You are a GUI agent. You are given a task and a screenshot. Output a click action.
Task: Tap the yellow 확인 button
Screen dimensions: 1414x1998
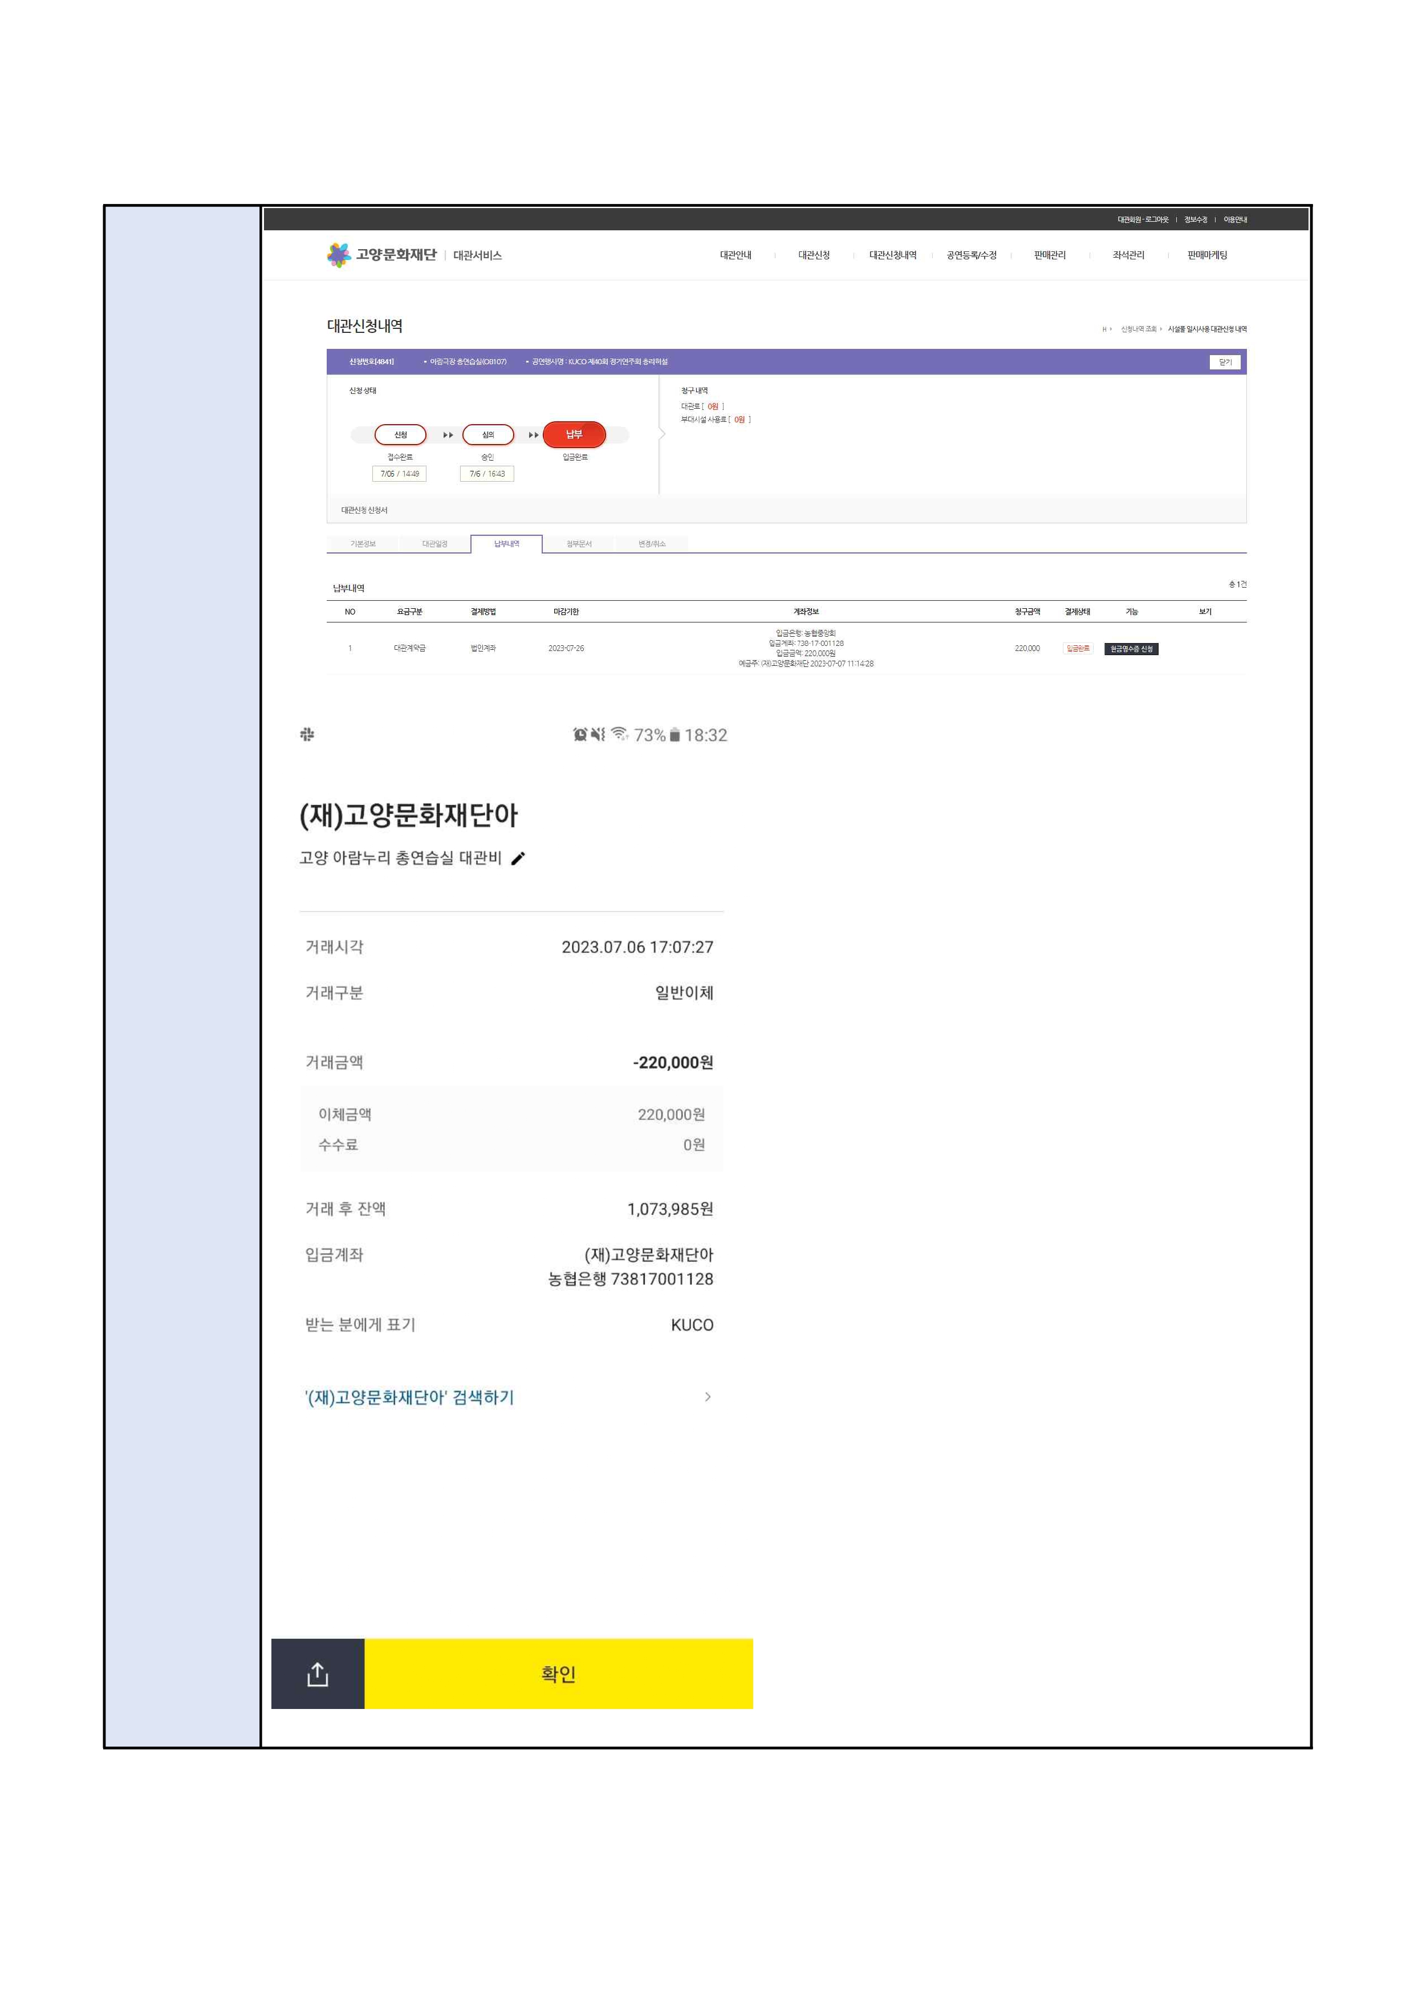(x=558, y=1673)
